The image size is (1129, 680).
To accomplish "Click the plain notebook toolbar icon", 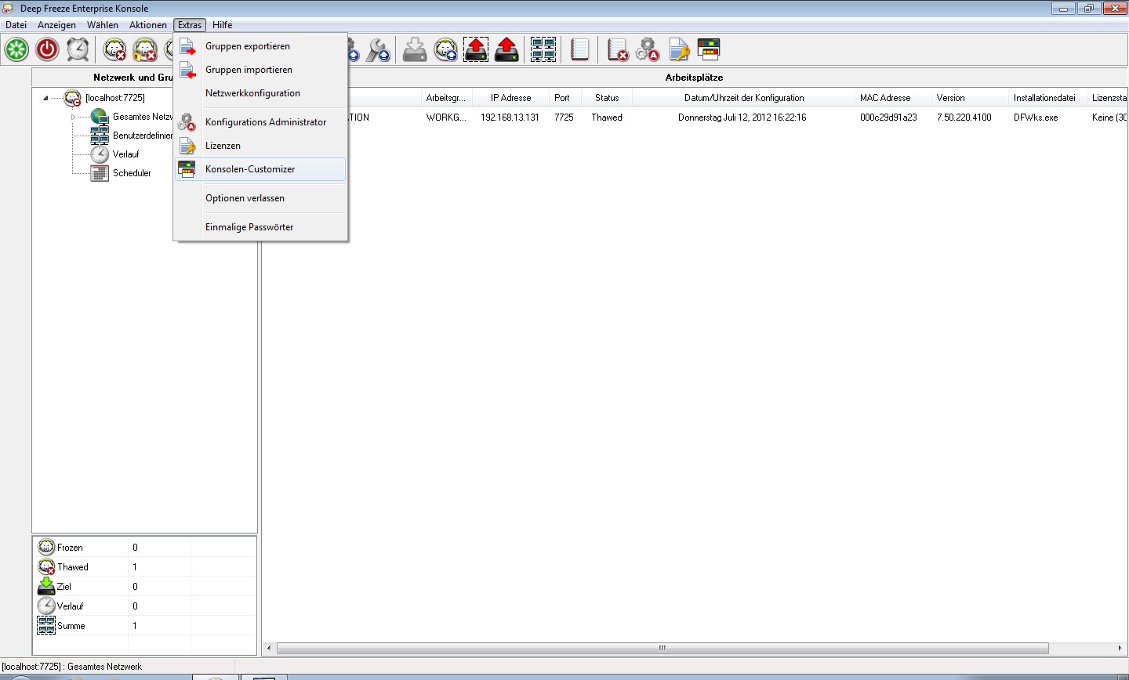I will click(x=580, y=49).
